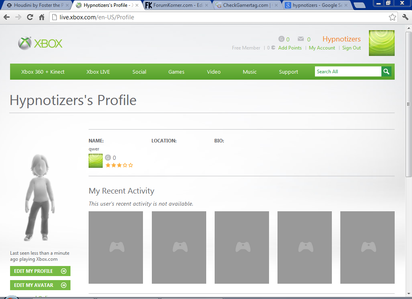Viewport: 412px width, 299px height.
Task: Click the scrollbar down arrow
Action: 409,293
